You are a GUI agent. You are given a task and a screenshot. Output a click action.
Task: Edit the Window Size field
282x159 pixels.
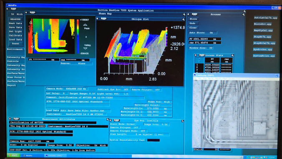point(201,48)
